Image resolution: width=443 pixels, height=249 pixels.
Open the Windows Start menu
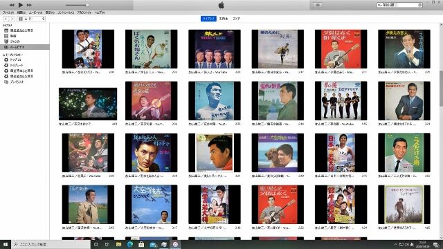(5, 244)
